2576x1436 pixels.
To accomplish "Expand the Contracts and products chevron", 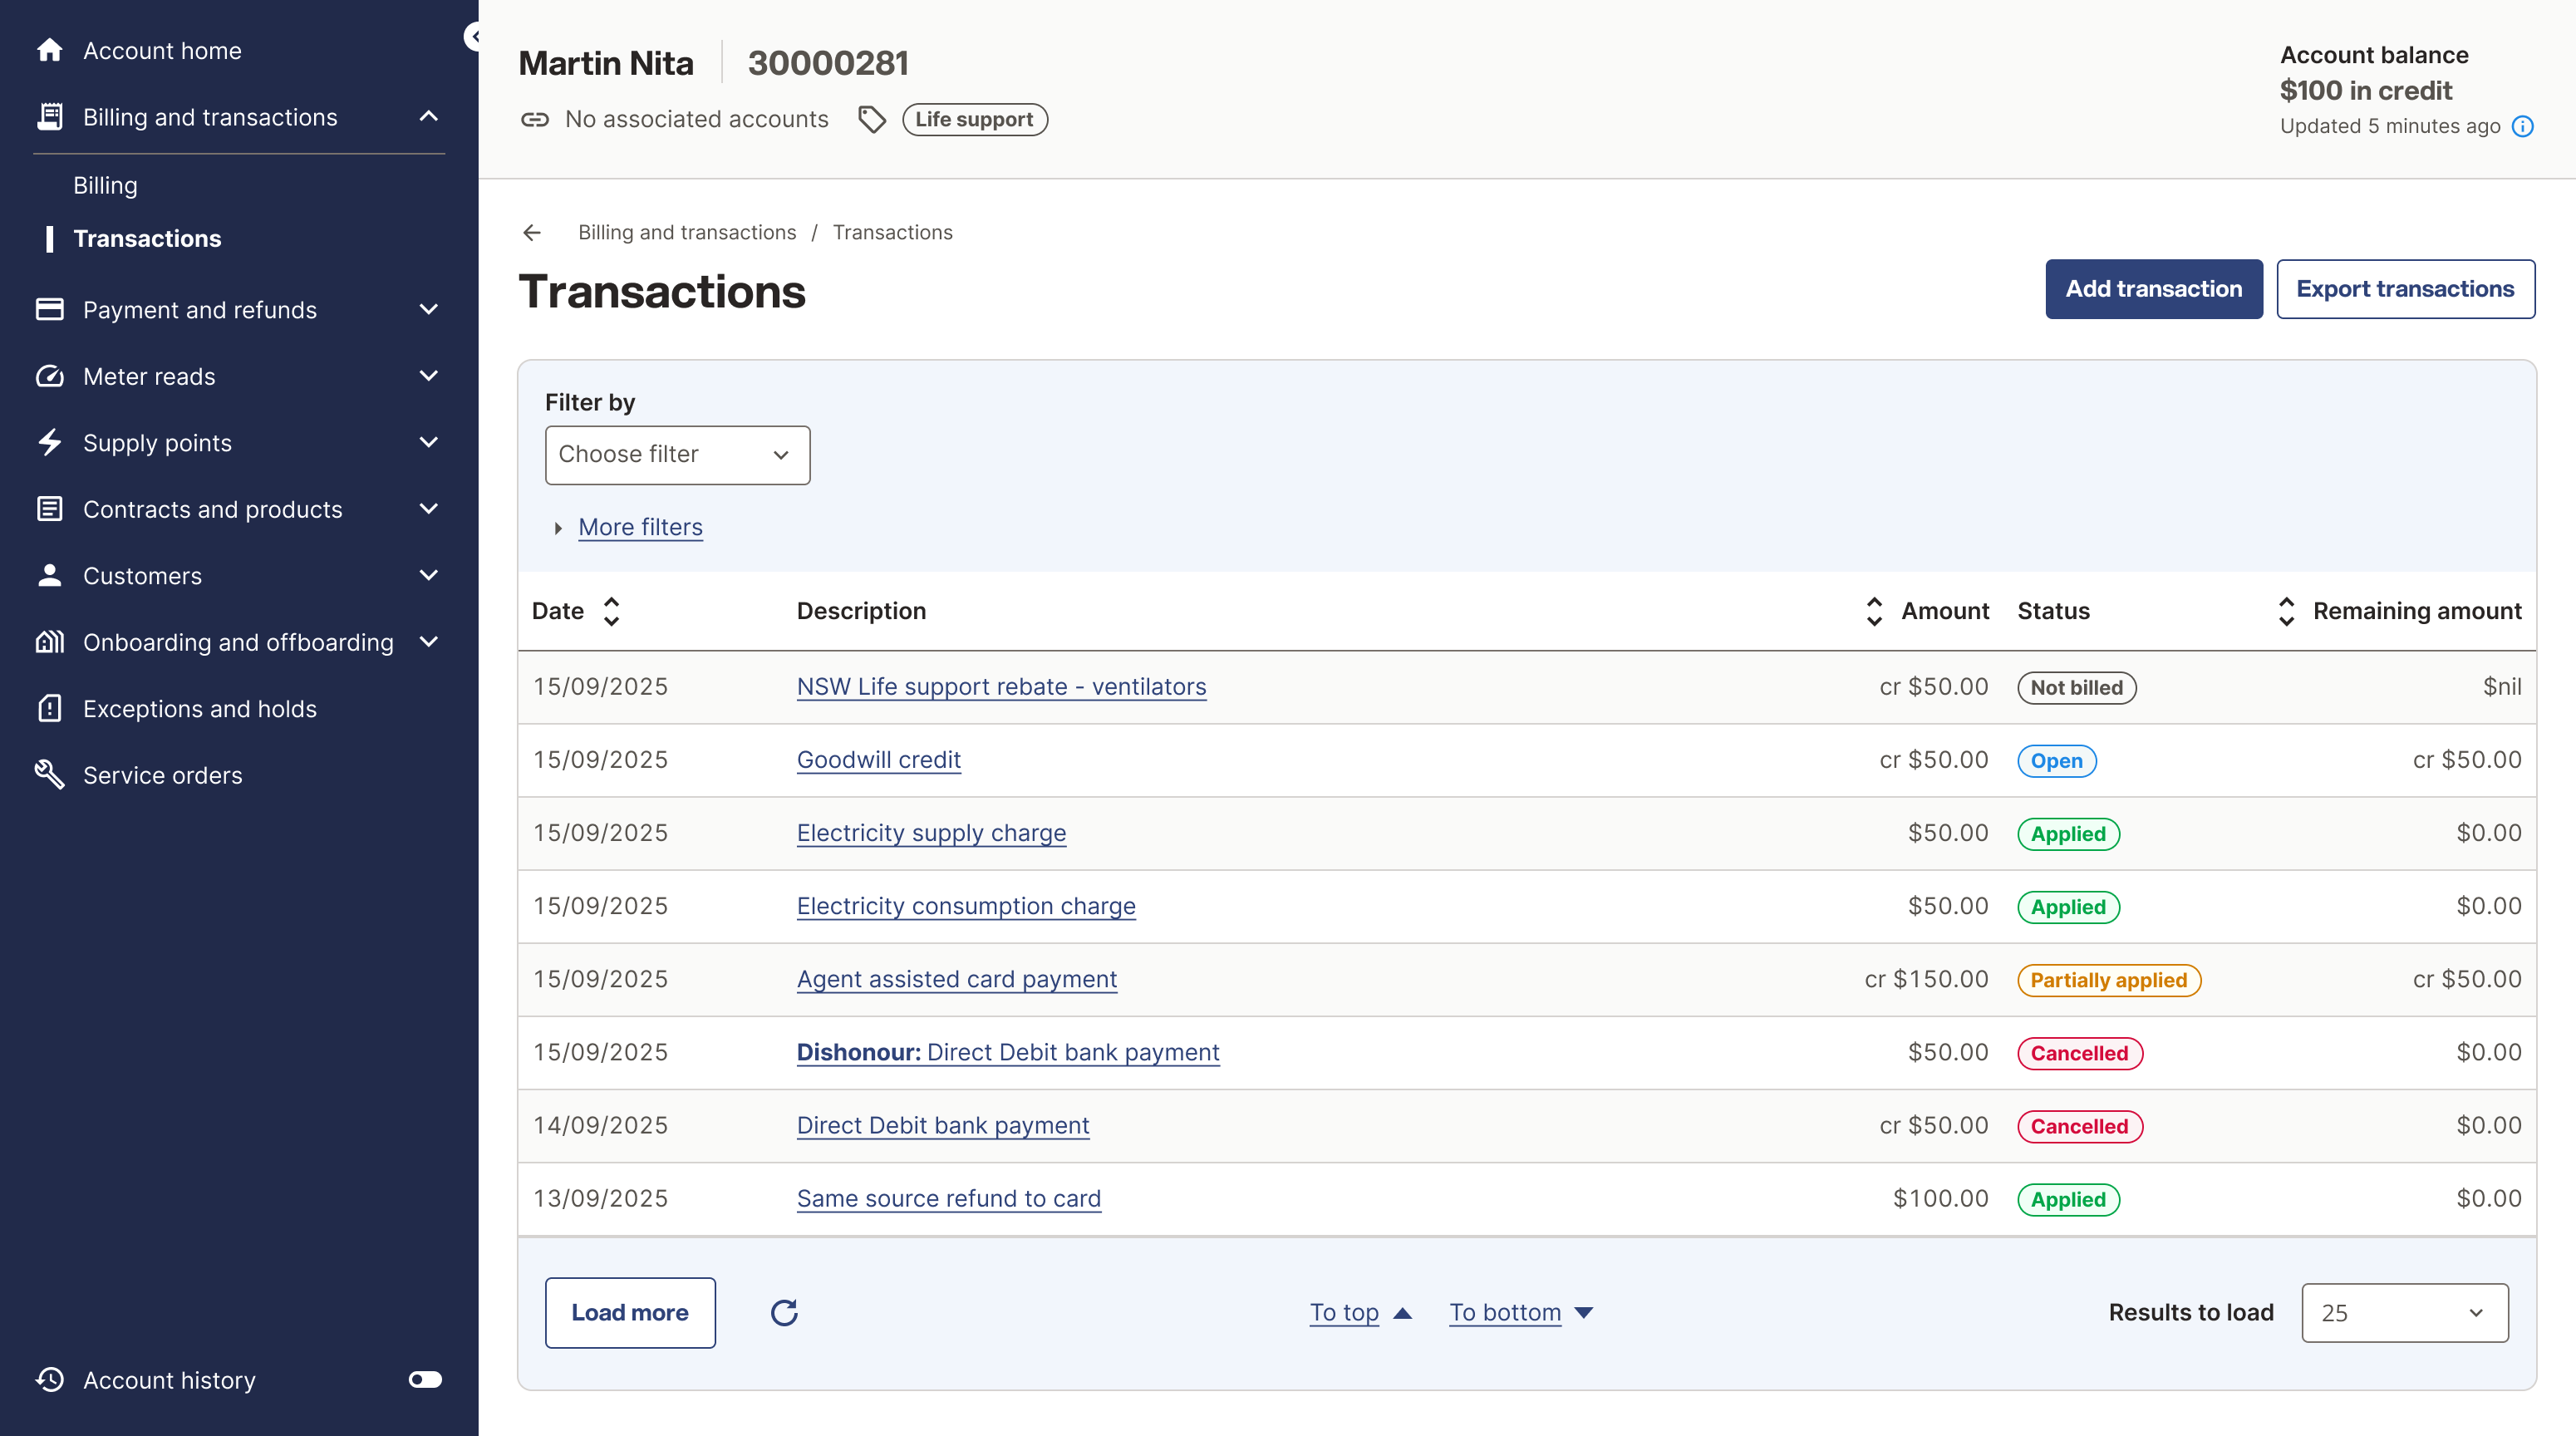I will [429, 509].
